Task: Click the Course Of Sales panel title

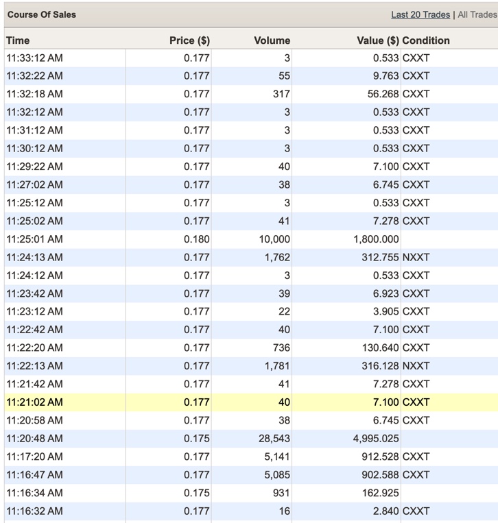Action: coord(42,14)
